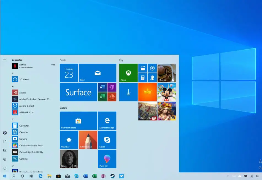Open the Thursday 23 calendar tile
The image size is (262, 180).
click(69, 73)
